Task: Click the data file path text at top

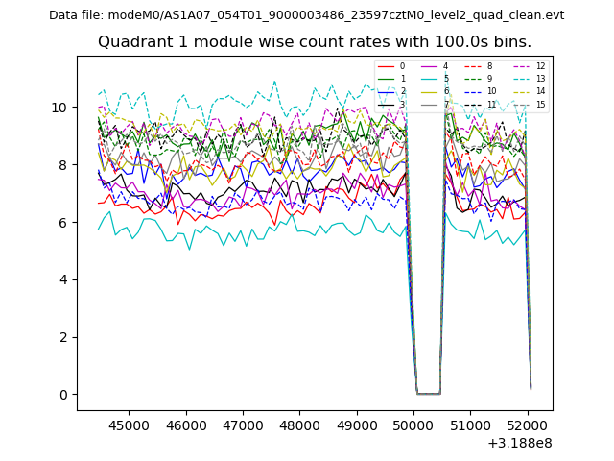Action: click(307, 15)
